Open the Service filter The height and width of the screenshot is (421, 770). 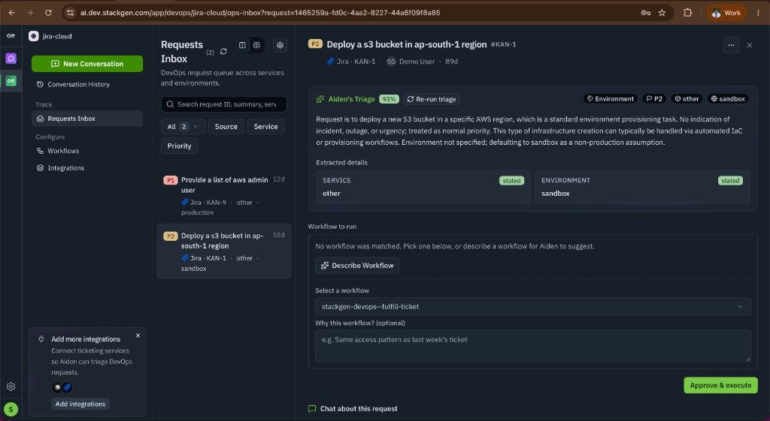pyautogui.click(x=265, y=126)
